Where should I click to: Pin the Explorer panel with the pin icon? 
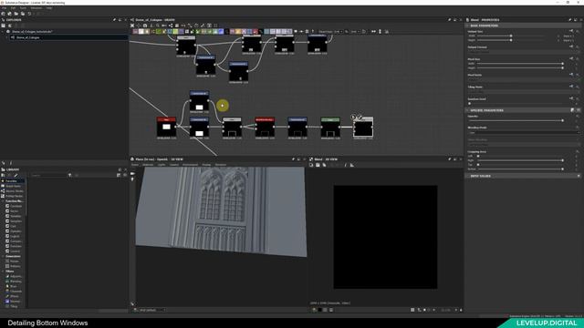(x=114, y=20)
